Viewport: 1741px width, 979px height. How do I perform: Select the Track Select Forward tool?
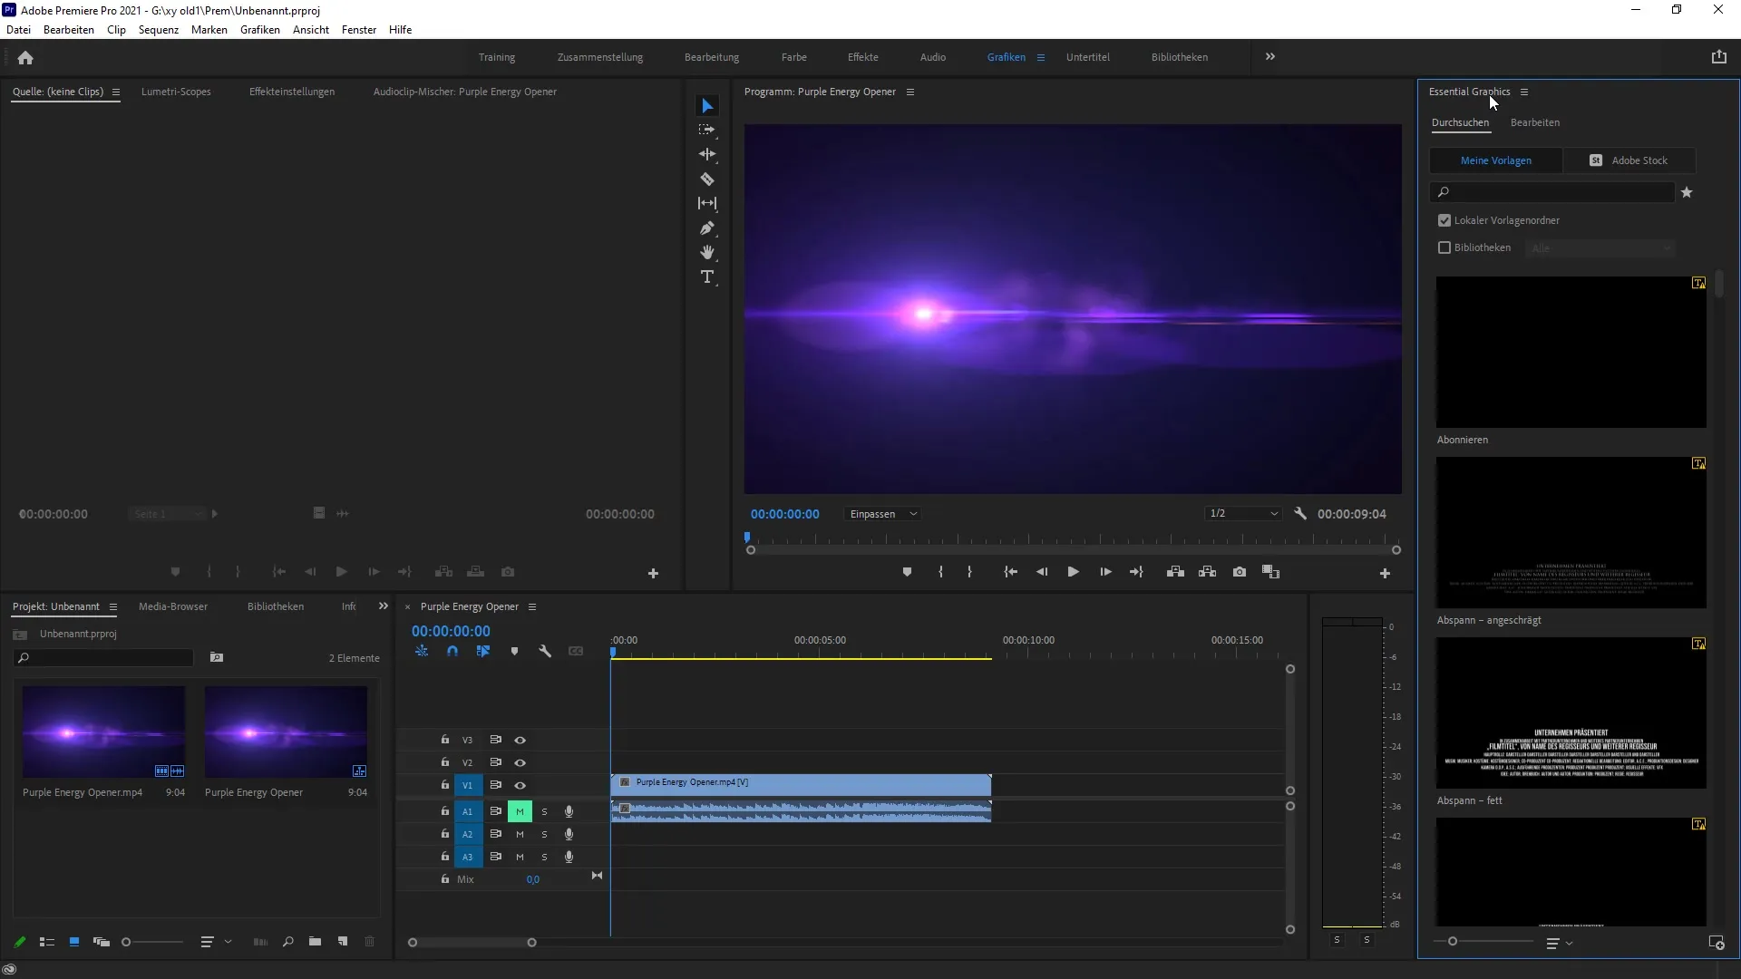pyautogui.click(x=707, y=131)
